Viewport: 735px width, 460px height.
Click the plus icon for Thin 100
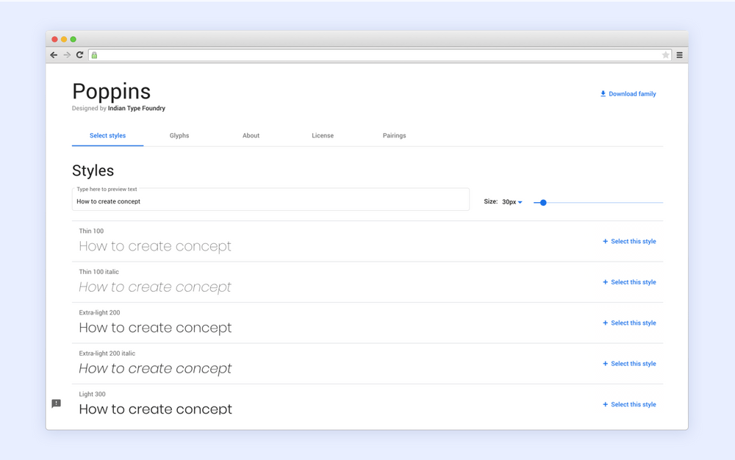coord(605,241)
